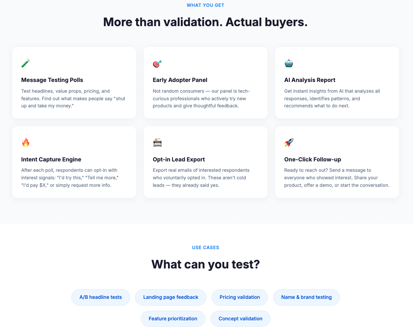Select the Concept validation pill
Image resolution: width=413 pixels, height=330 pixels.
click(x=240, y=319)
